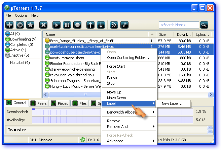Screen dimensions: 221x150
Task: Choose Force Start in context menu
Action: point(129,66)
